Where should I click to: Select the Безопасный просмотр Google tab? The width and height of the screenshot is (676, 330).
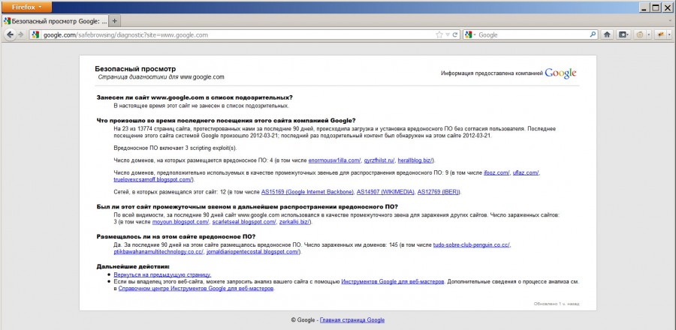tap(55, 21)
